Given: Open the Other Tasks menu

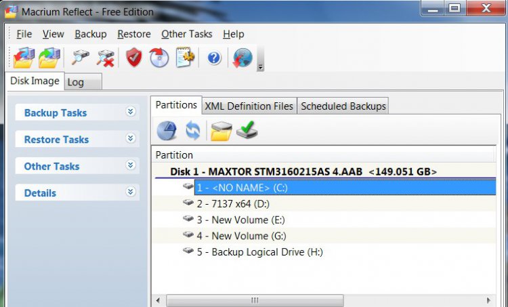Looking at the screenshot, I should pyautogui.click(x=187, y=34).
